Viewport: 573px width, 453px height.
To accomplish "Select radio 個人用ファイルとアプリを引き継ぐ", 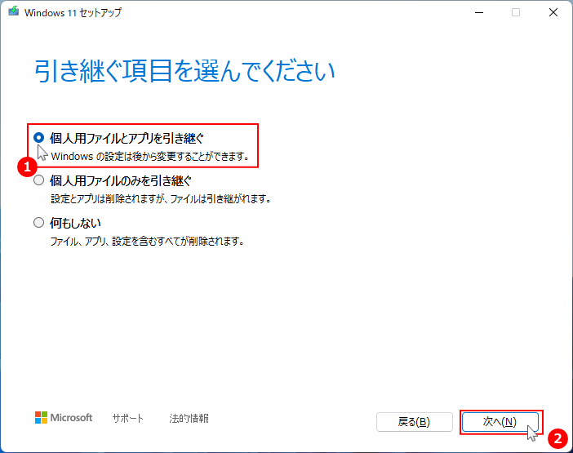I will [38, 138].
